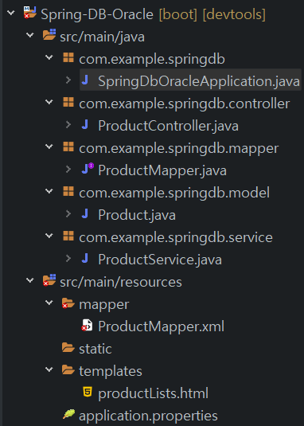
Task: Open ProductController.java
Action: (168, 126)
